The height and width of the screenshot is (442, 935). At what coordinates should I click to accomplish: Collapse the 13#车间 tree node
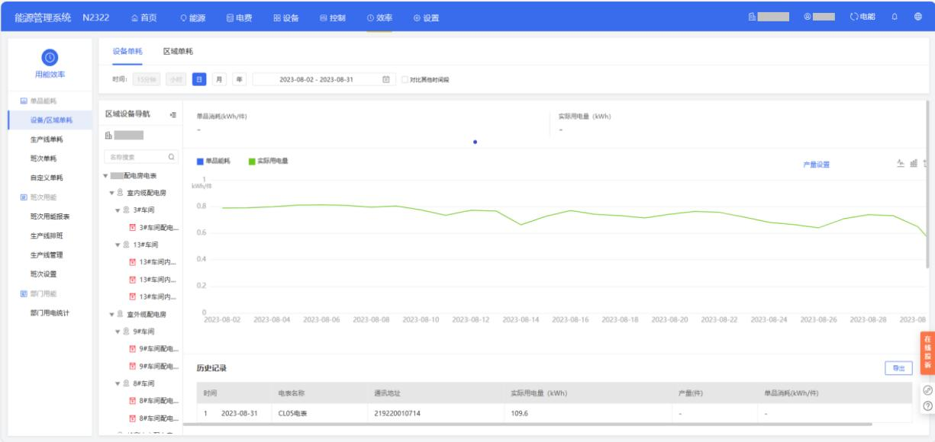click(x=118, y=245)
